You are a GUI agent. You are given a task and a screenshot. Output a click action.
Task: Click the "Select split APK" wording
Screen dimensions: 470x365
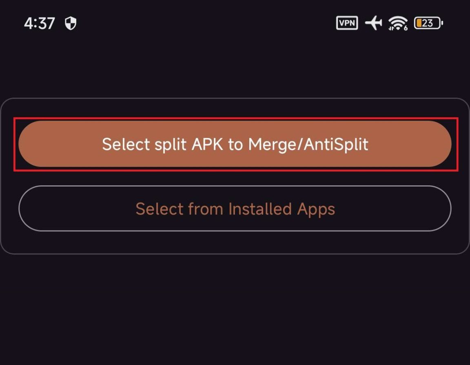(162, 144)
